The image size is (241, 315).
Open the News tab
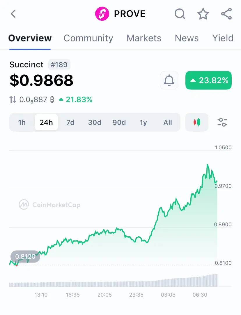pyautogui.click(x=187, y=38)
